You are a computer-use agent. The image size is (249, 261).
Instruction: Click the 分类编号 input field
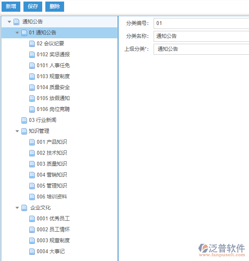tap(201, 23)
